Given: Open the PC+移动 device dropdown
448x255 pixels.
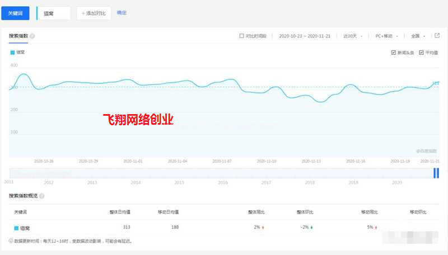Looking at the screenshot, I should pyautogui.click(x=386, y=36).
